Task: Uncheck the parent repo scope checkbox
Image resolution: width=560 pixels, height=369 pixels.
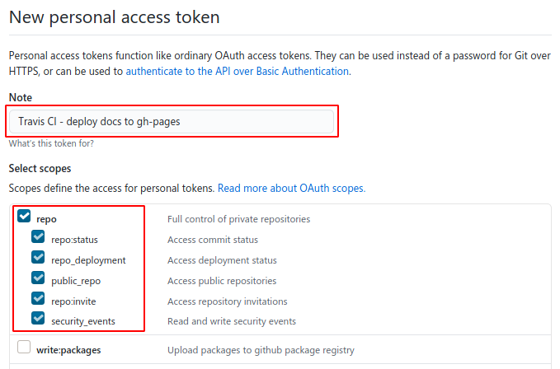Action: tap(24, 218)
